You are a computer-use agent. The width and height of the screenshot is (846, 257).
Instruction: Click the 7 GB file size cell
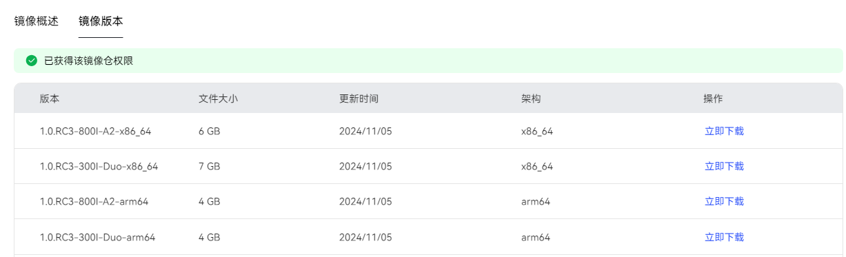[209, 166]
